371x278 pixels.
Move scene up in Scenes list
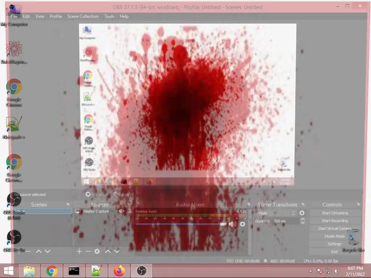coord(38,251)
